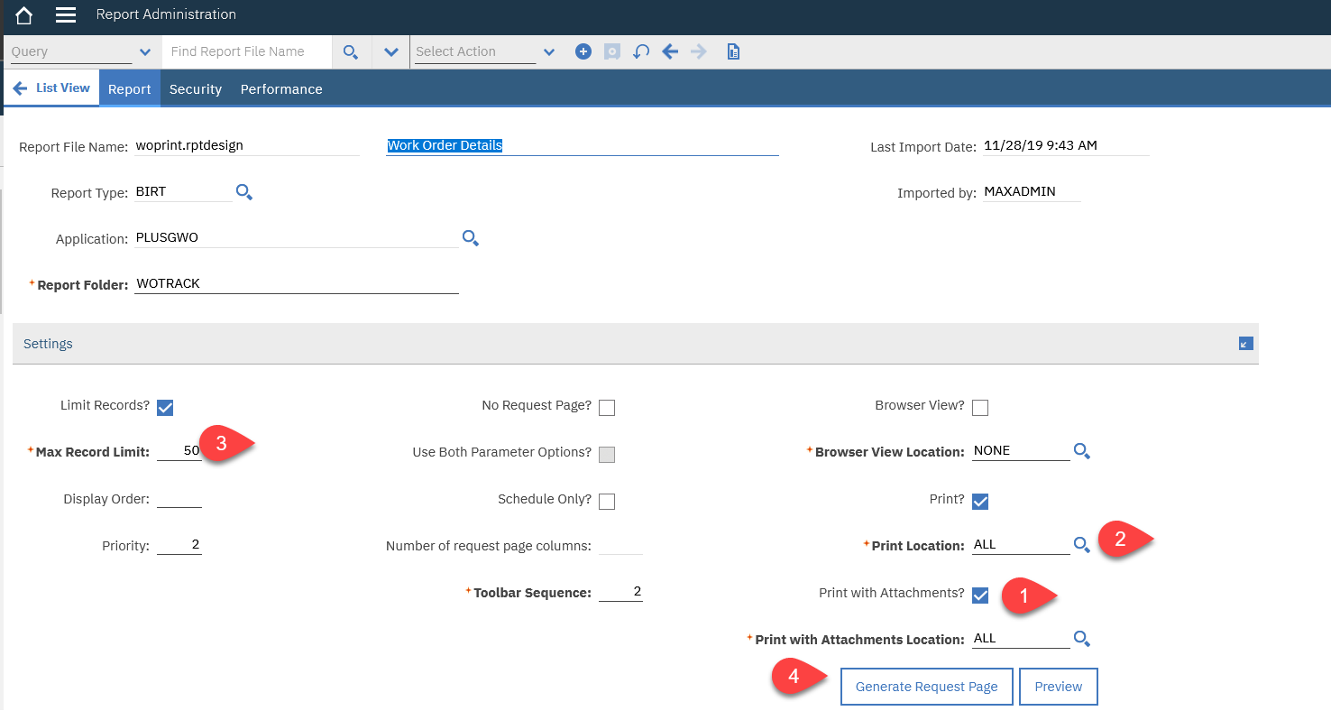Image resolution: width=1331 pixels, height=711 pixels.
Task: Click Generate Request Page button
Action: coord(926,687)
